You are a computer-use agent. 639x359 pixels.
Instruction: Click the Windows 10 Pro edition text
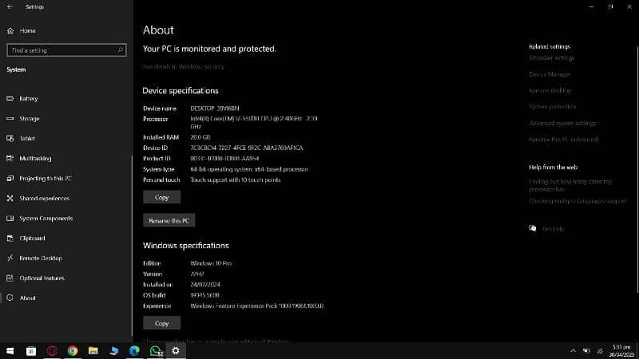(211, 263)
